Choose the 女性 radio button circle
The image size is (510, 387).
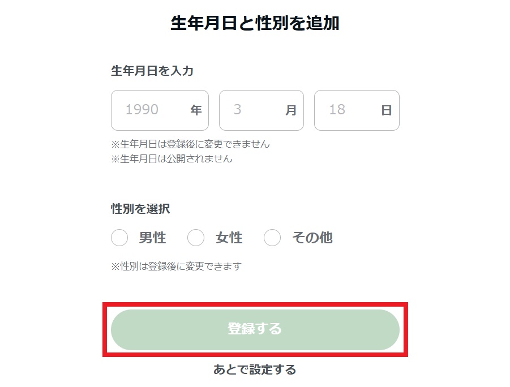point(196,238)
